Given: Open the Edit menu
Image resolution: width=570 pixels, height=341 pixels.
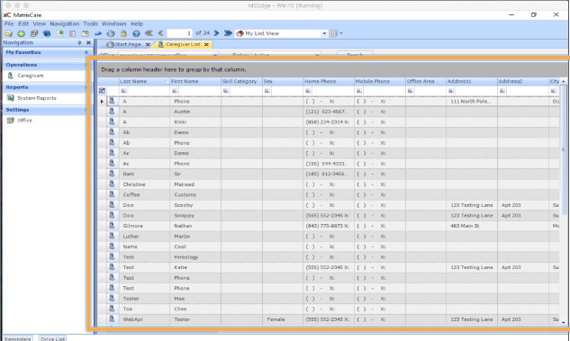Looking at the screenshot, I should tap(23, 23).
